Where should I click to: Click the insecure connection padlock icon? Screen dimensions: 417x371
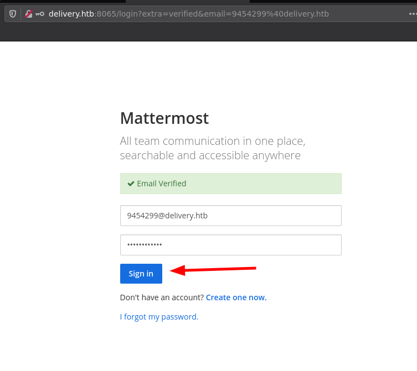point(29,14)
